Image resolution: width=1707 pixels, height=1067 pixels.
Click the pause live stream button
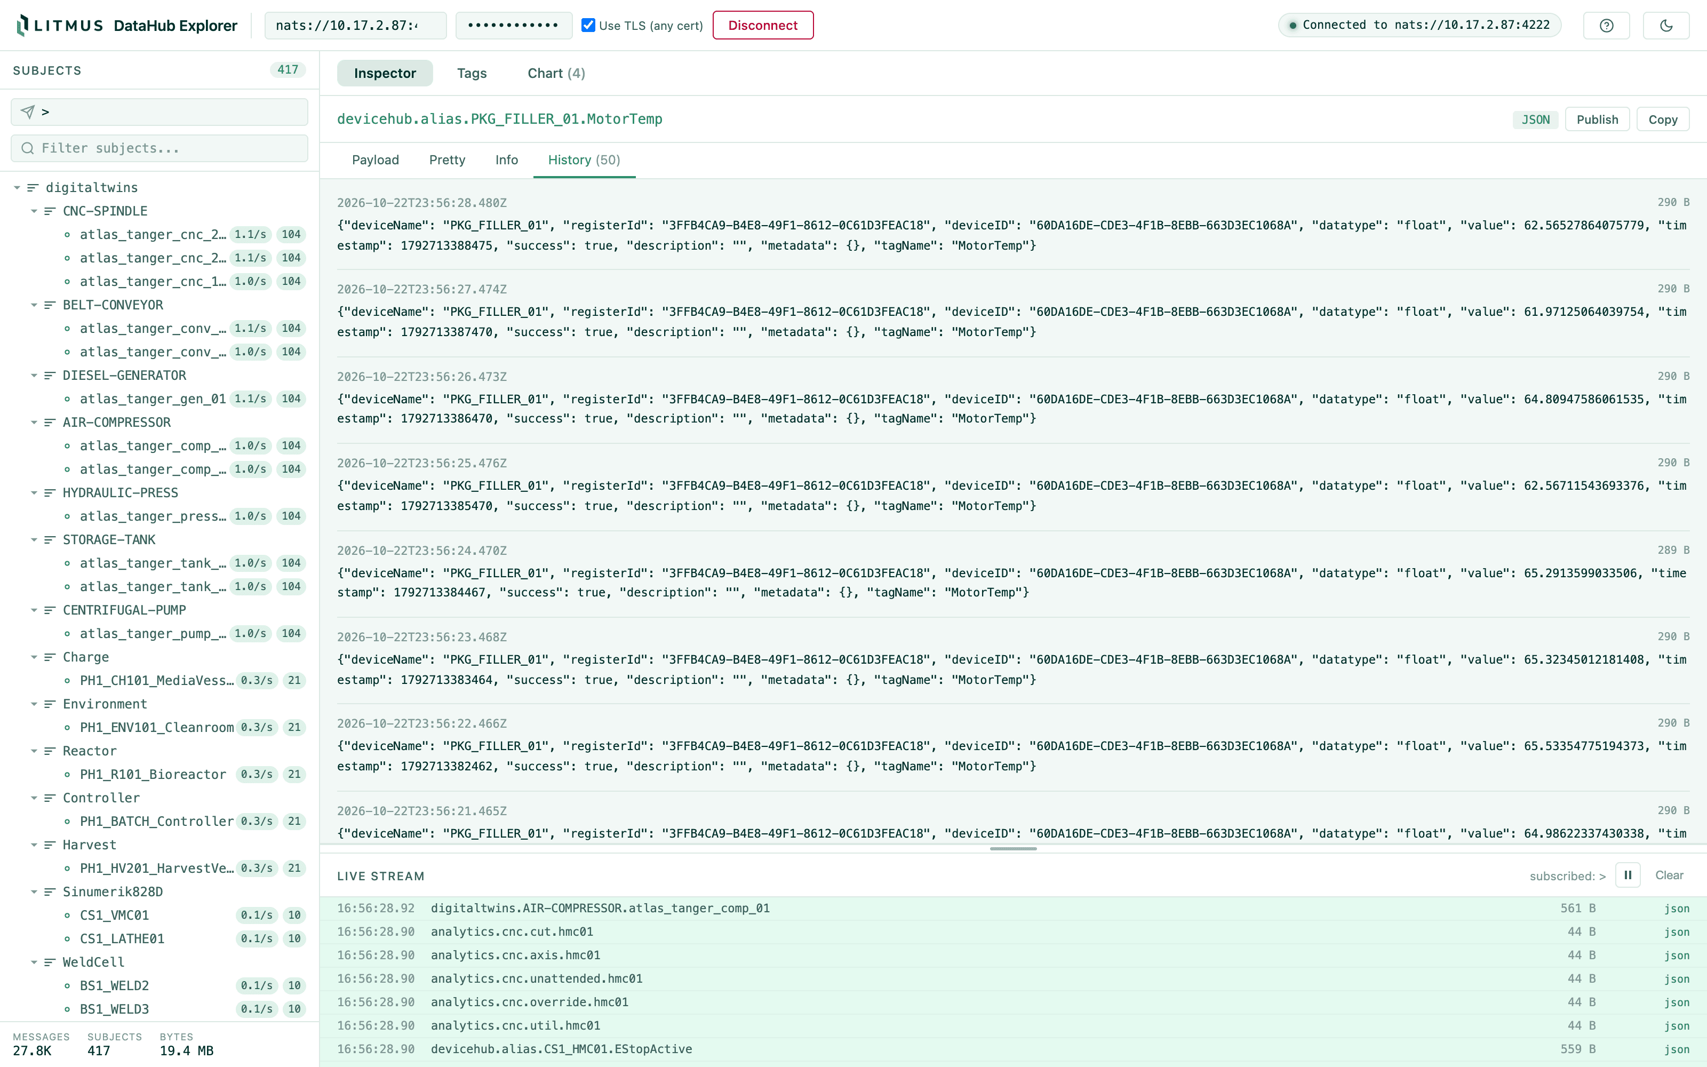1628,875
